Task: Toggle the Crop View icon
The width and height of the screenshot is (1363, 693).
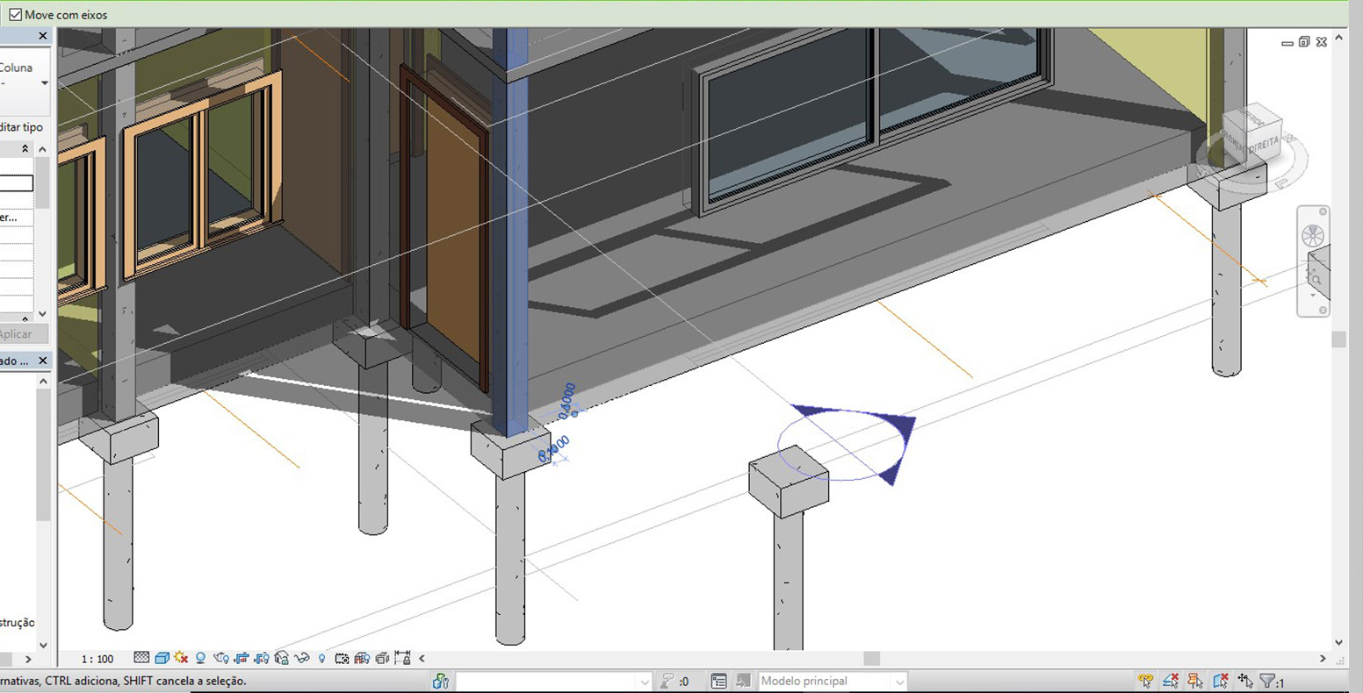Action: point(242,658)
